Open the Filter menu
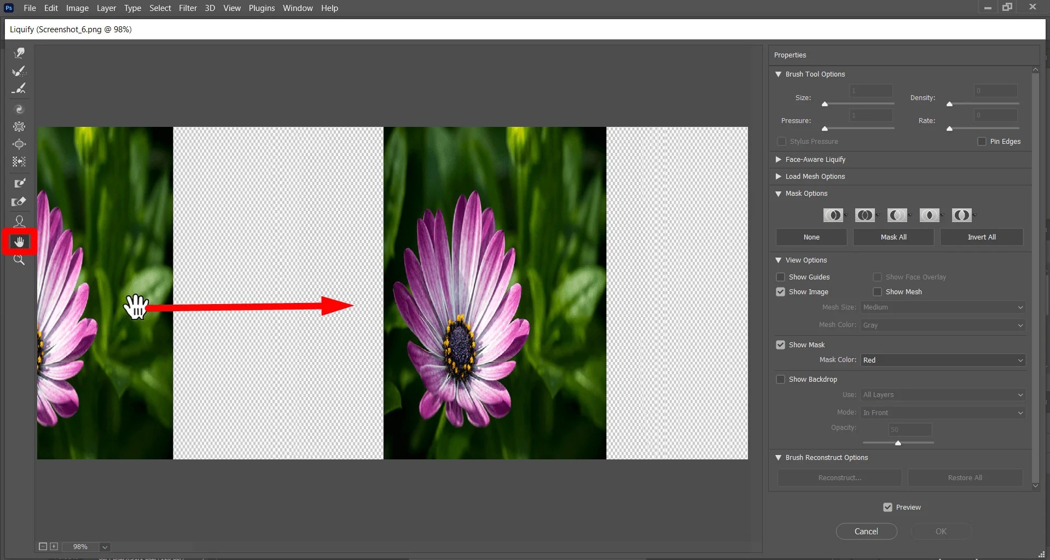The height and width of the screenshot is (560, 1050). 188,8
